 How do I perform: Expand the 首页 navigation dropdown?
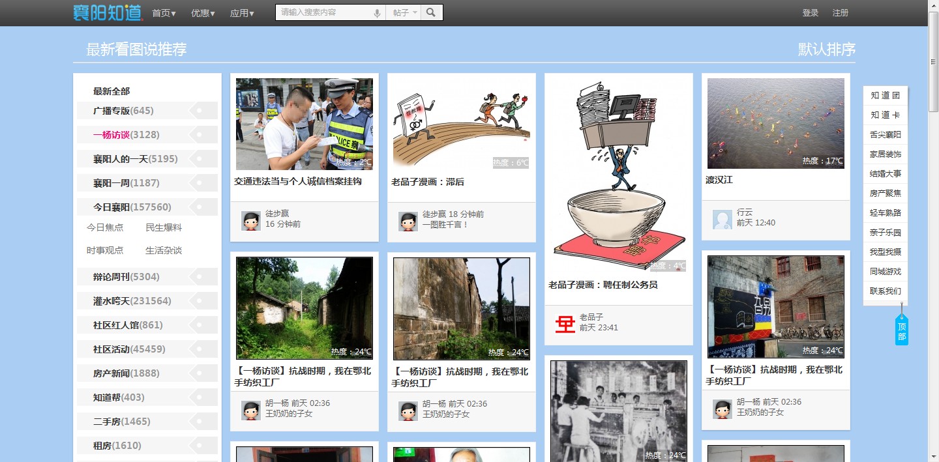[x=163, y=12]
